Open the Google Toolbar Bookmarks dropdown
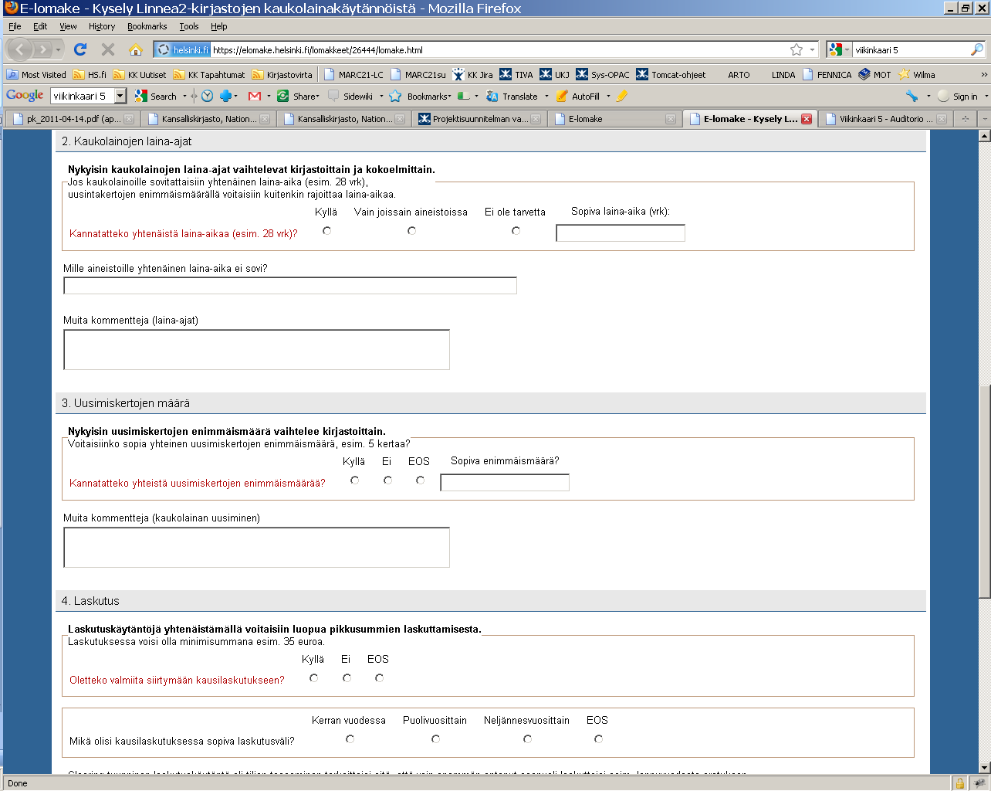The image size is (991, 791). point(420,96)
